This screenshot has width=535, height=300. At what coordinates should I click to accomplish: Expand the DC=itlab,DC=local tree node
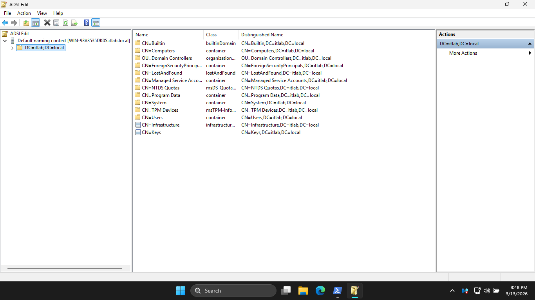pos(12,48)
